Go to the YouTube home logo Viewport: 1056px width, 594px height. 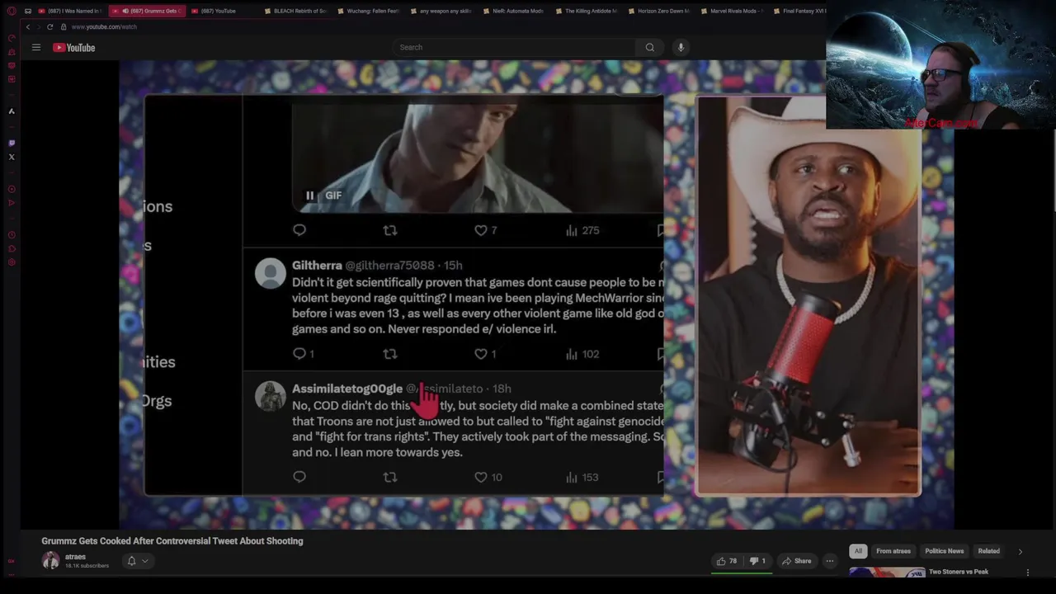pyautogui.click(x=74, y=47)
